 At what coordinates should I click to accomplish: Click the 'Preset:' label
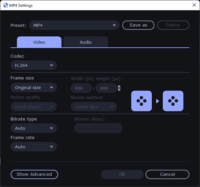click(18, 25)
